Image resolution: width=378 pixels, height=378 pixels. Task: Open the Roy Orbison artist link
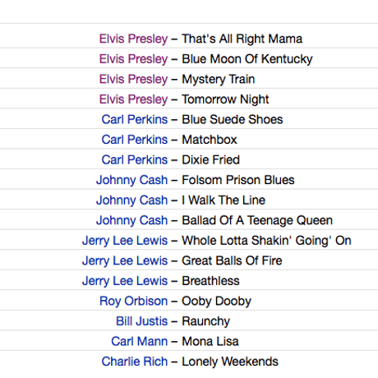tap(134, 302)
